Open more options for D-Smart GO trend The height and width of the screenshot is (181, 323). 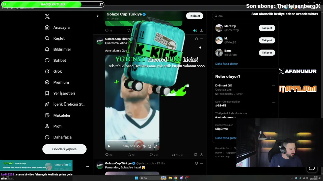273,85
